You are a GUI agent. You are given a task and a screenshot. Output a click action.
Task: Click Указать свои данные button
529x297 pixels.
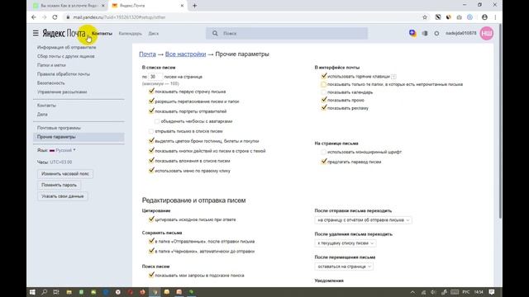[63, 196]
